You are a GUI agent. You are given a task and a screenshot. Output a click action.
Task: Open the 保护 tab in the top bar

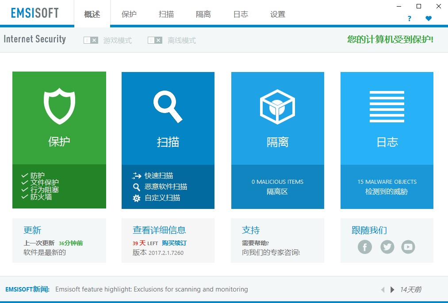point(129,14)
